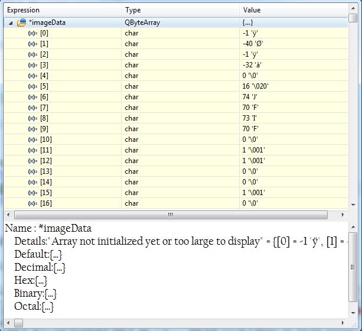Image resolution: width=362 pixels, height=331 pixels.
Task: Click variable icon for element [8]
Action: coord(32,118)
